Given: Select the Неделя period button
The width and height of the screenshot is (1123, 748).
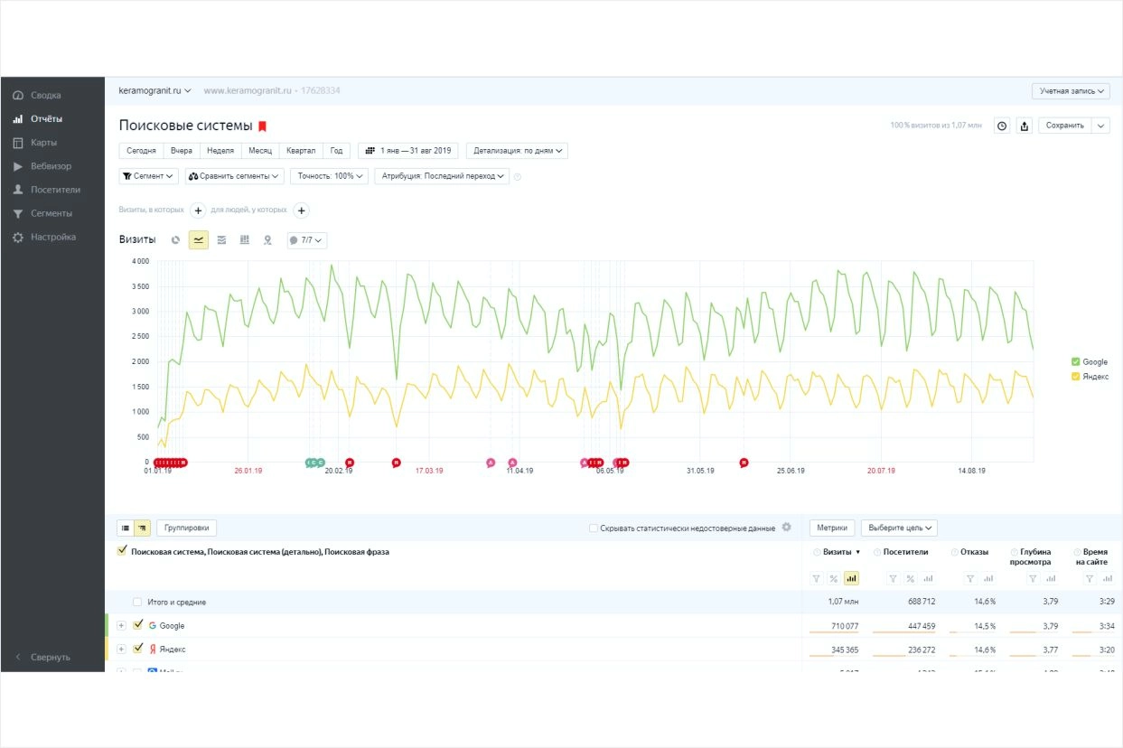Looking at the screenshot, I should (220, 151).
